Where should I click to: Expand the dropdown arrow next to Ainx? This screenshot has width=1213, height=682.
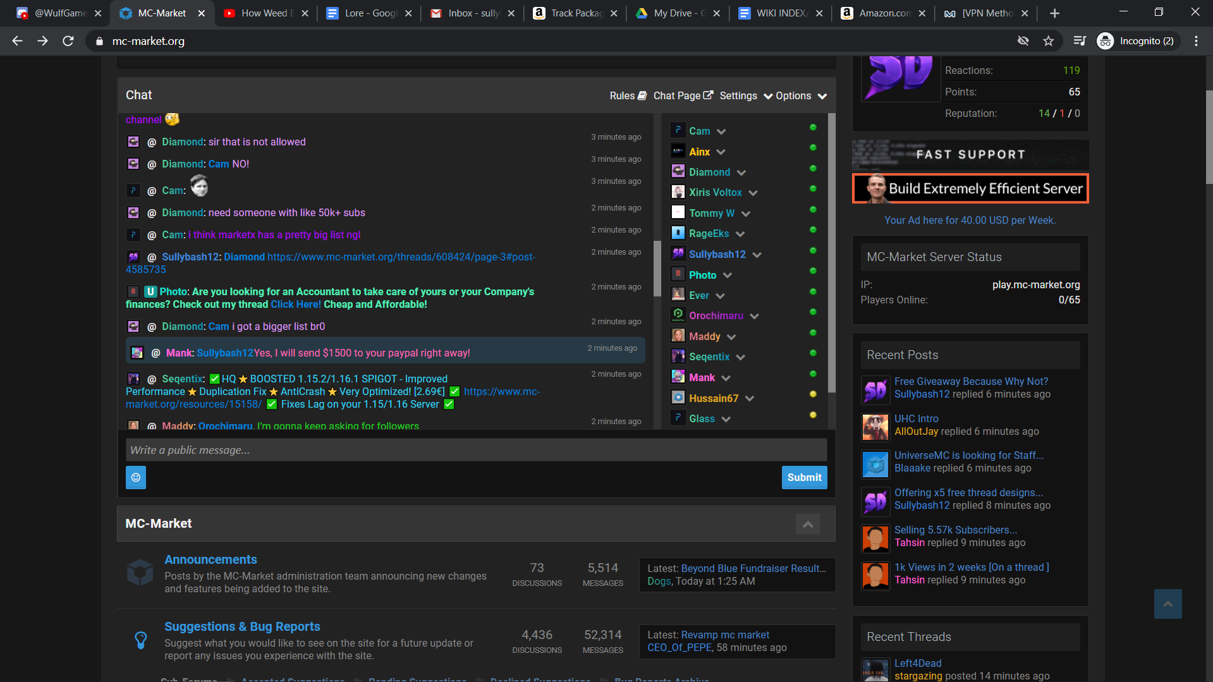721,152
